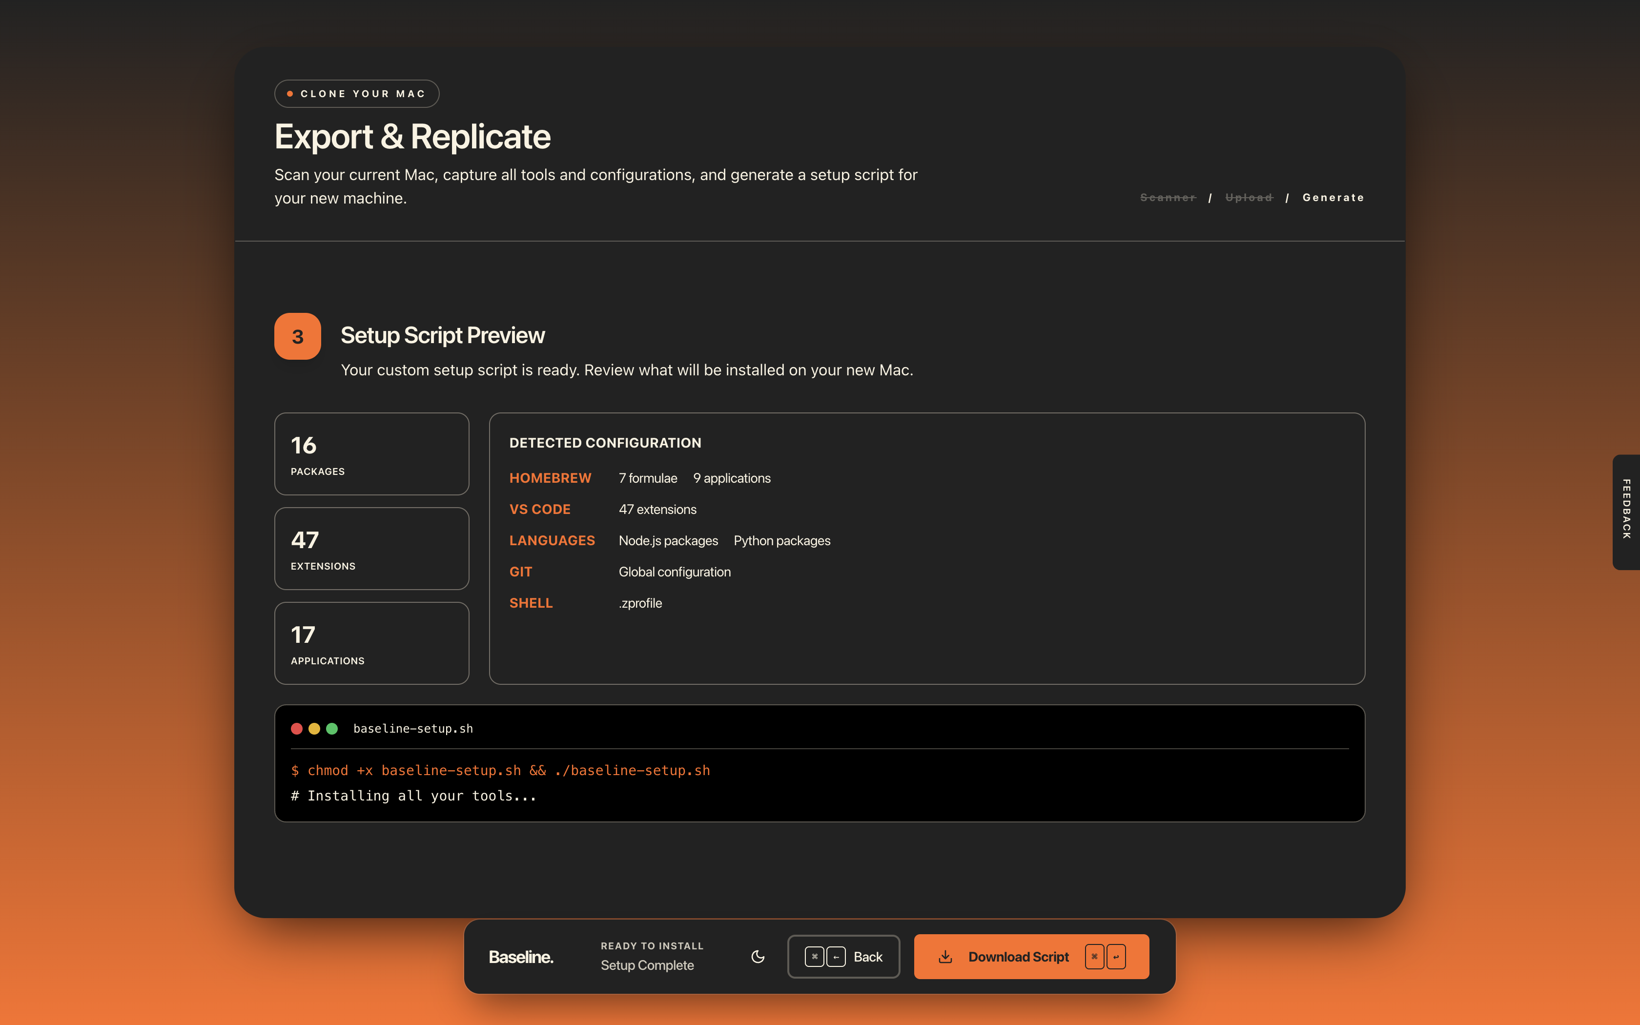Maximize the terminal using the green traffic light
This screenshot has width=1640, height=1025.
332,728
